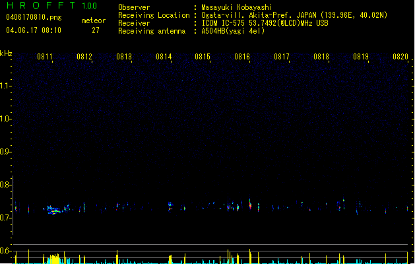Click time marker 0815
Image resolution: width=415 pixels, height=264 pixels.
pos(203,57)
